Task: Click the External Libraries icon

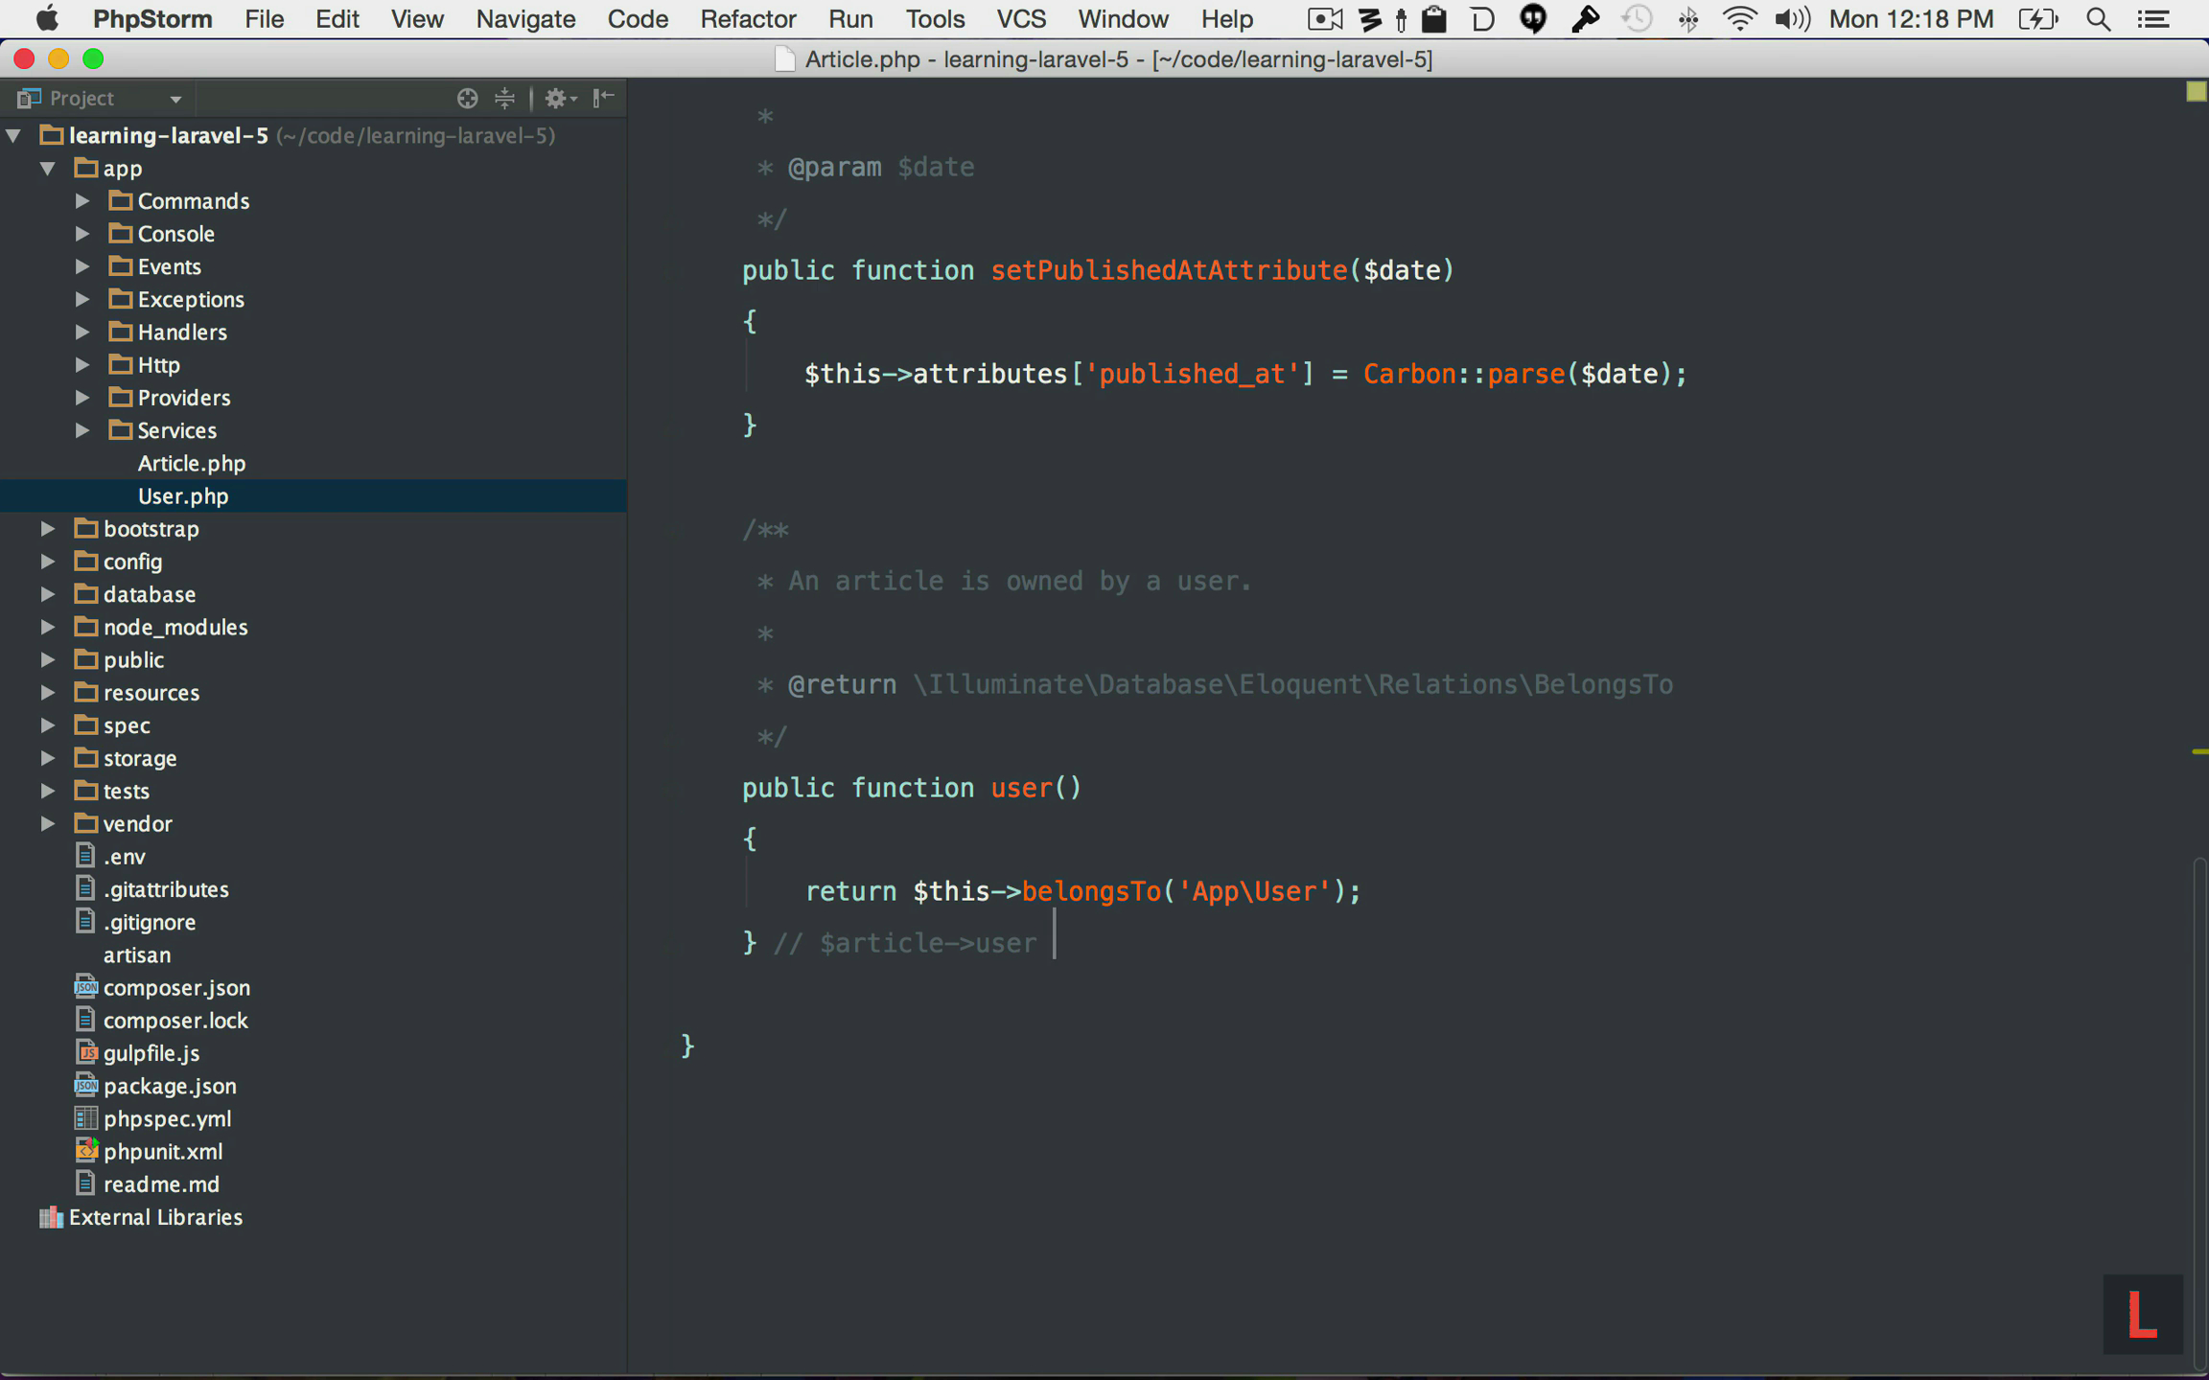Action: click(51, 1217)
